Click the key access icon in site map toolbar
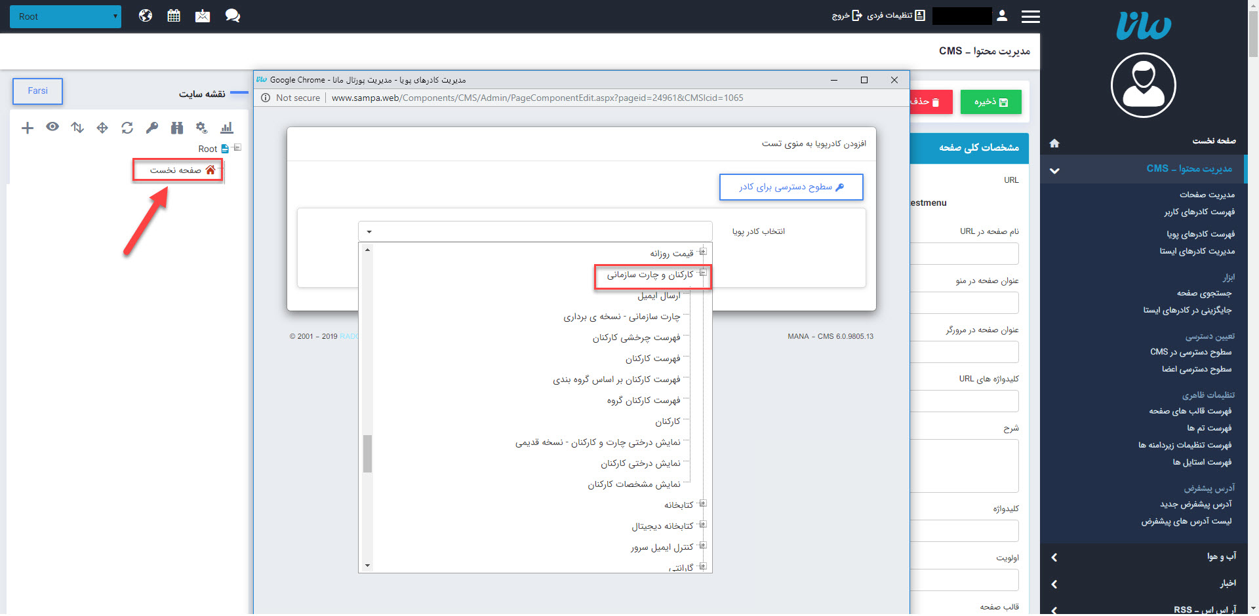This screenshot has width=1259, height=616. [152, 128]
